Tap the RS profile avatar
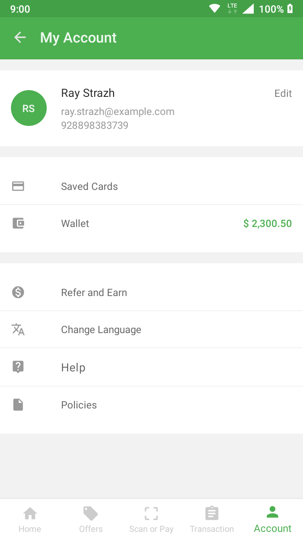The image size is (303, 539). (29, 108)
